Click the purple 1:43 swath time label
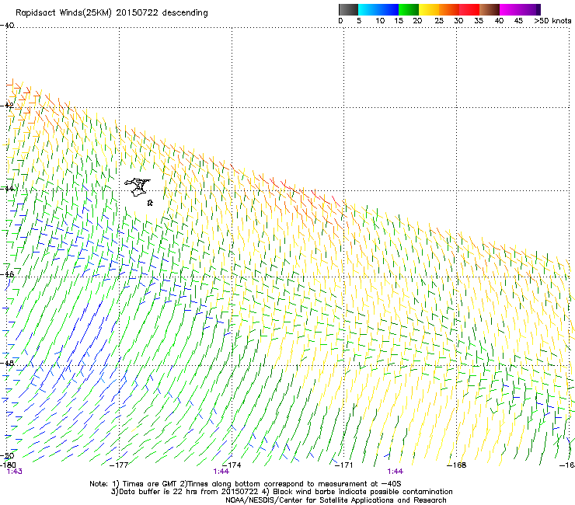Image resolution: width=575 pixels, height=505 pixels. 14,472
